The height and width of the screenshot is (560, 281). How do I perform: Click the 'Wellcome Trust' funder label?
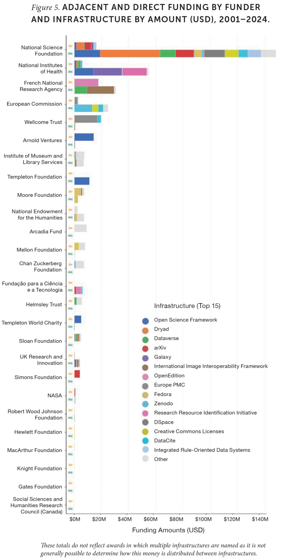pos(43,122)
